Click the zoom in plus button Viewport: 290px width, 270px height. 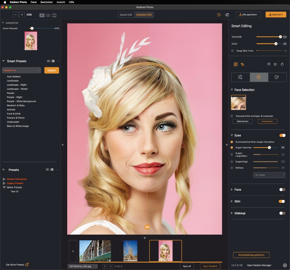click(22, 15)
